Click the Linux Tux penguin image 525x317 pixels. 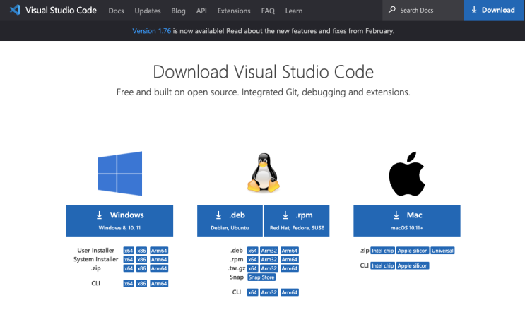click(x=264, y=172)
